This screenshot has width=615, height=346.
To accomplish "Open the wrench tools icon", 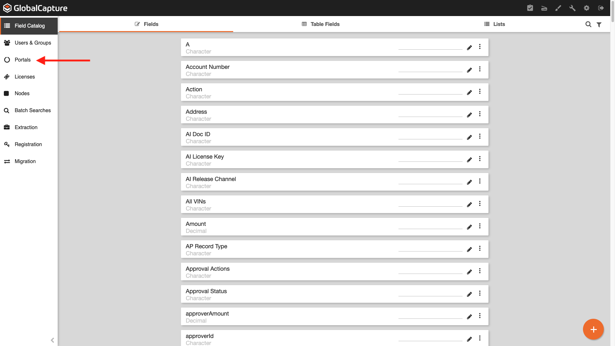I will point(572,8).
